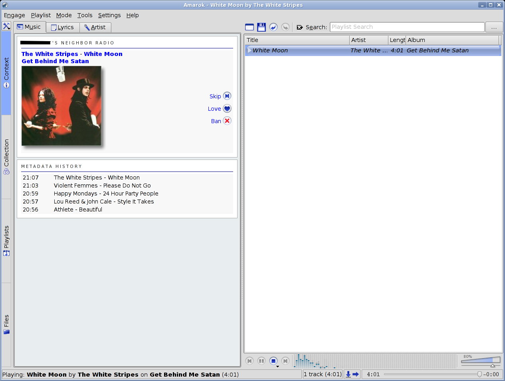
Task: Click the Next track button
Action: [x=285, y=361]
